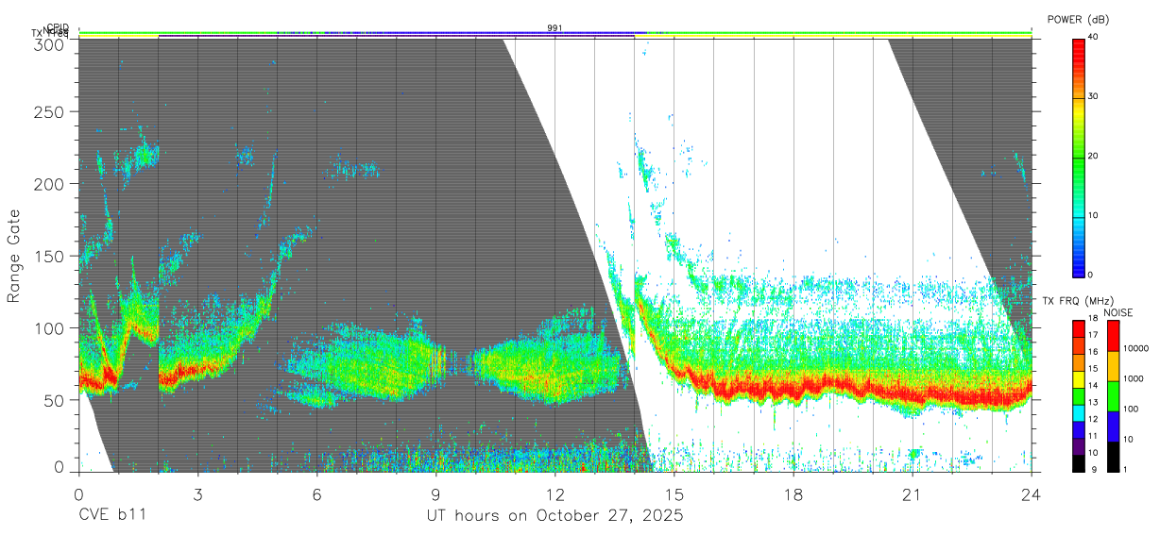
Task: Click the '991' CPID value above the plot
Action: point(554,28)
